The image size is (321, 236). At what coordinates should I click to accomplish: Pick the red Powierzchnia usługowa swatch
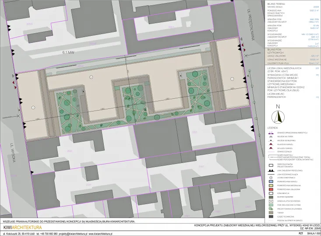(x=271, y=189)
